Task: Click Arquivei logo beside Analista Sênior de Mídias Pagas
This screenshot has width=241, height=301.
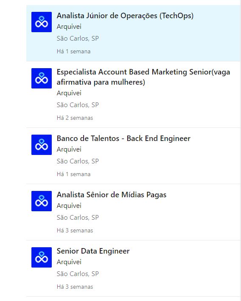Action: pyautogui.click(x=42, y=201)
